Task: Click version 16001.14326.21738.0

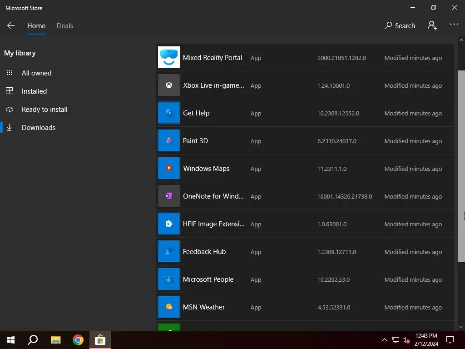Action: point(345,196)
